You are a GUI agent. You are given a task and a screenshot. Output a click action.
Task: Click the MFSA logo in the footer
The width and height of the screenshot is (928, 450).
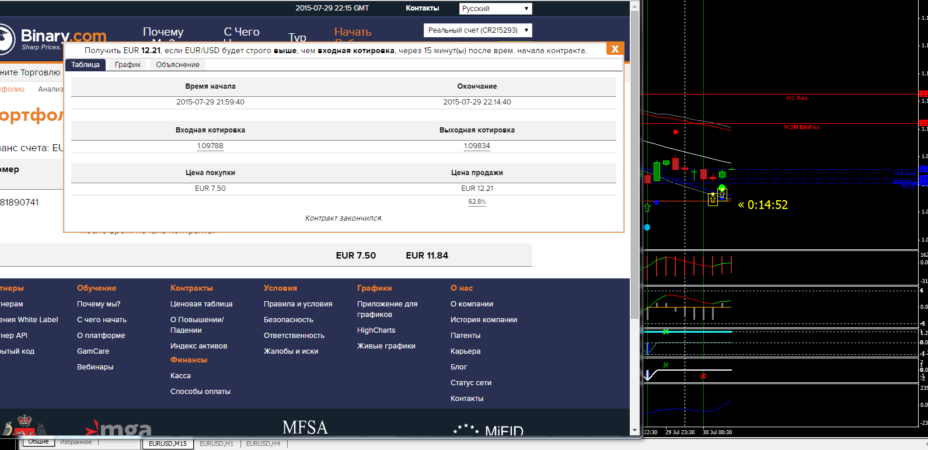click(305, 428)
